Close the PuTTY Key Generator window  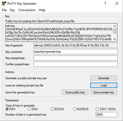117,3
